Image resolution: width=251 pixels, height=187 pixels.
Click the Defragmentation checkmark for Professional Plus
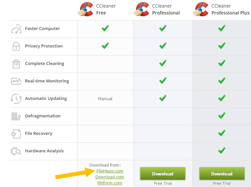click(x=222, y=115)
